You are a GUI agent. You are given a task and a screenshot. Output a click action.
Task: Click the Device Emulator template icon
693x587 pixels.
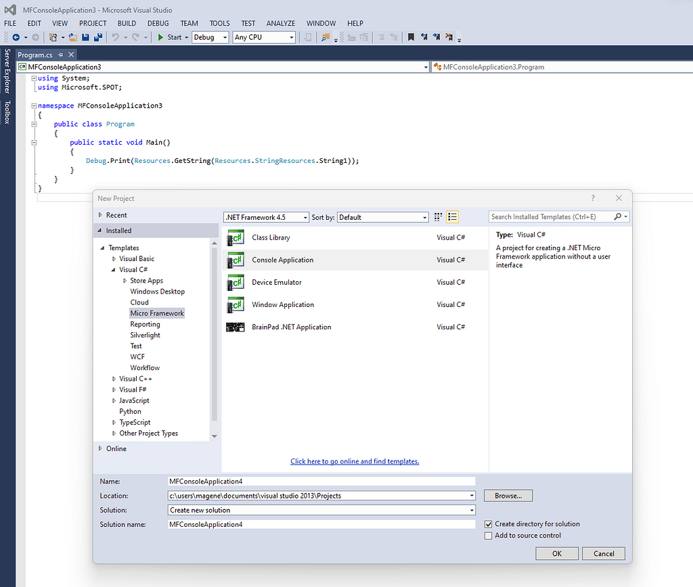pyautogui.click(x=236, y=283)
